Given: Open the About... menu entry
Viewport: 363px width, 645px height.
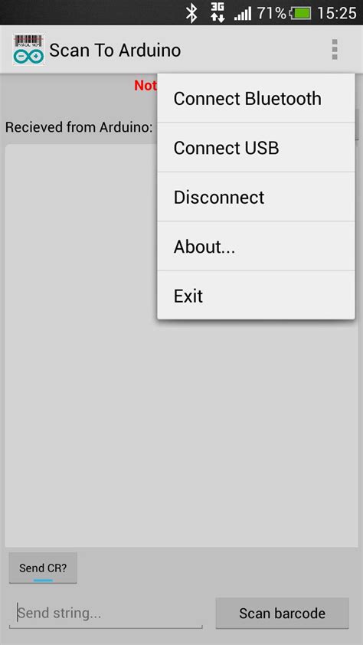Looking at the screenshot, I should coord(256,246).
